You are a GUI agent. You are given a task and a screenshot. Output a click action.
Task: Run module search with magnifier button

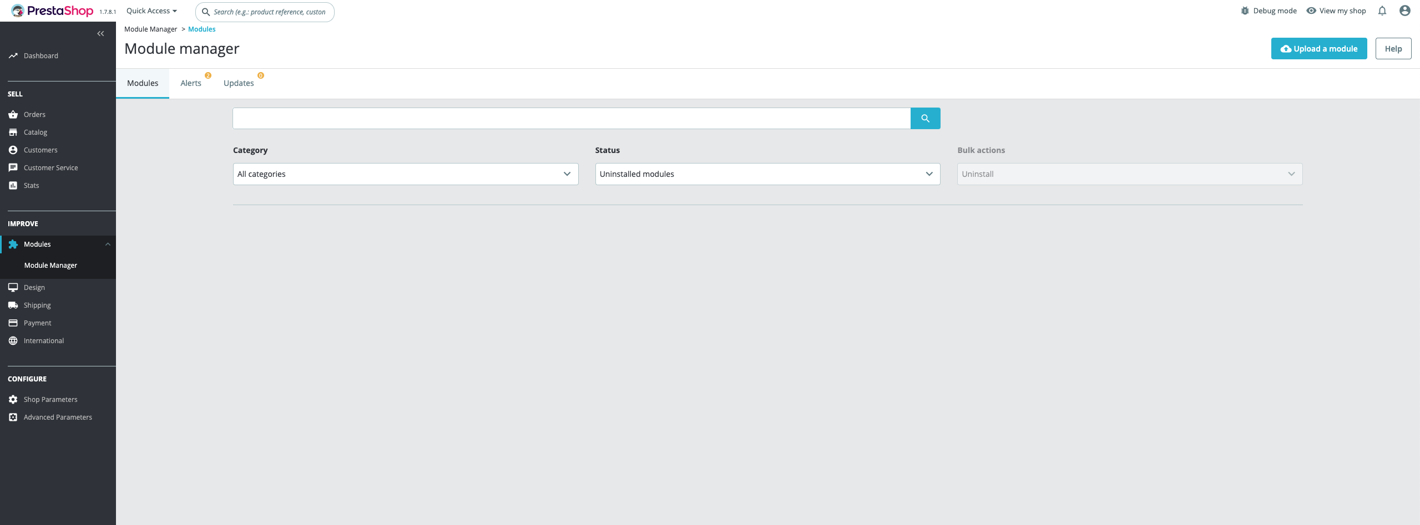[926, 118]
